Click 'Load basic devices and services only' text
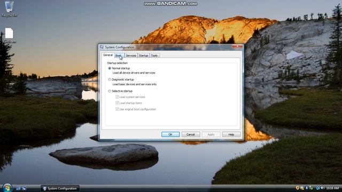342x192 pixels. coord(135,84)
